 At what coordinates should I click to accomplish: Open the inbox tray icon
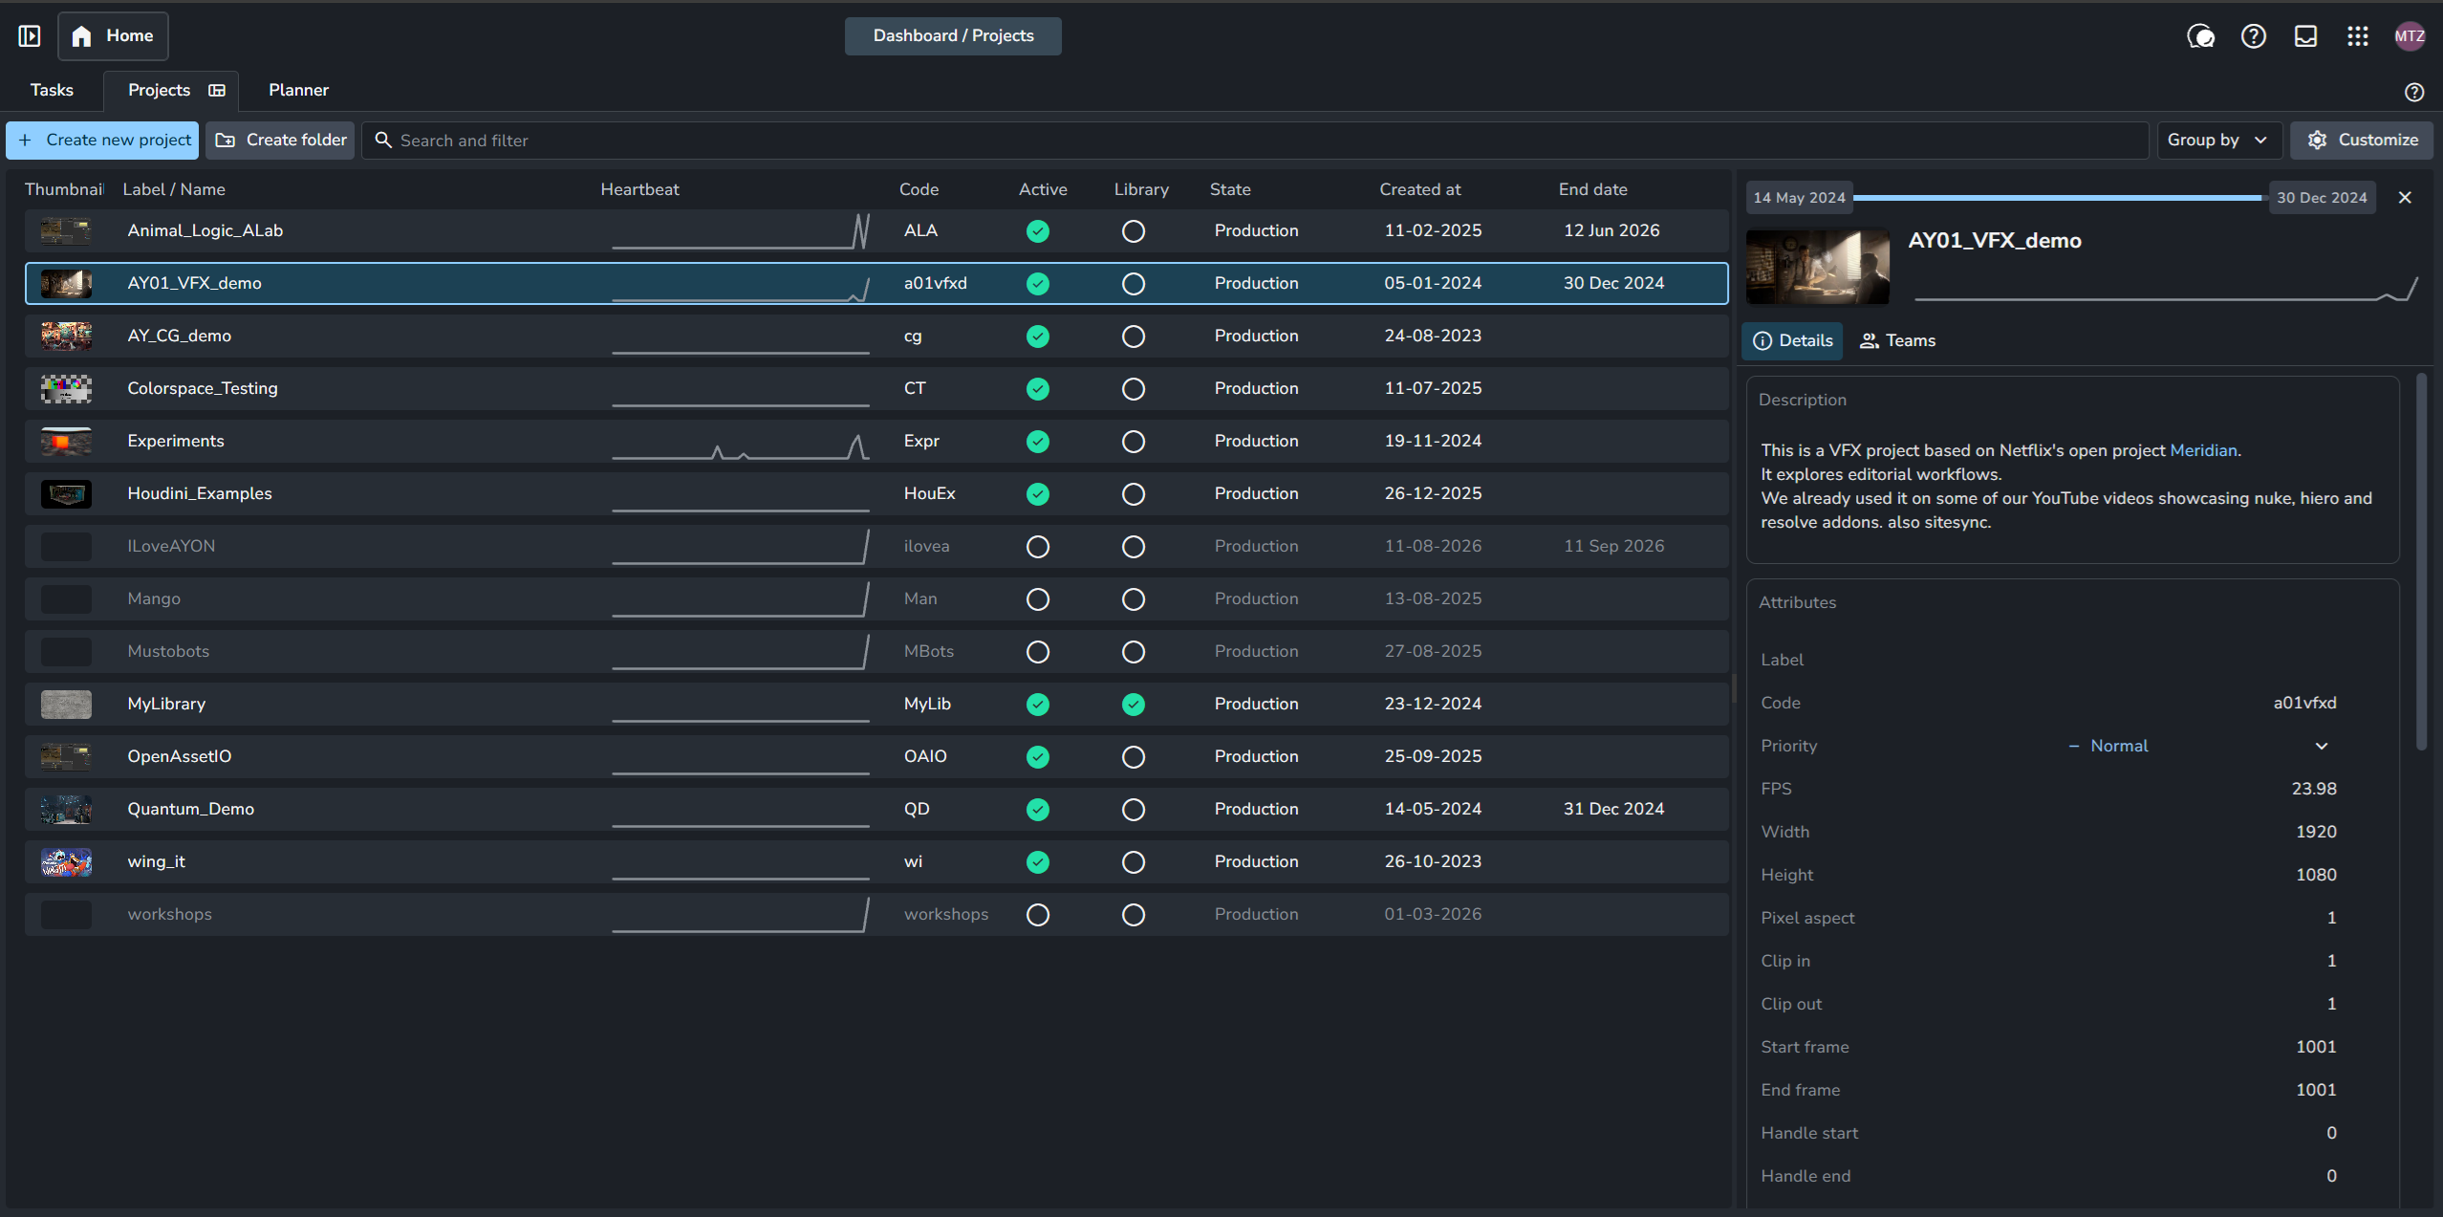point(2306,36)
